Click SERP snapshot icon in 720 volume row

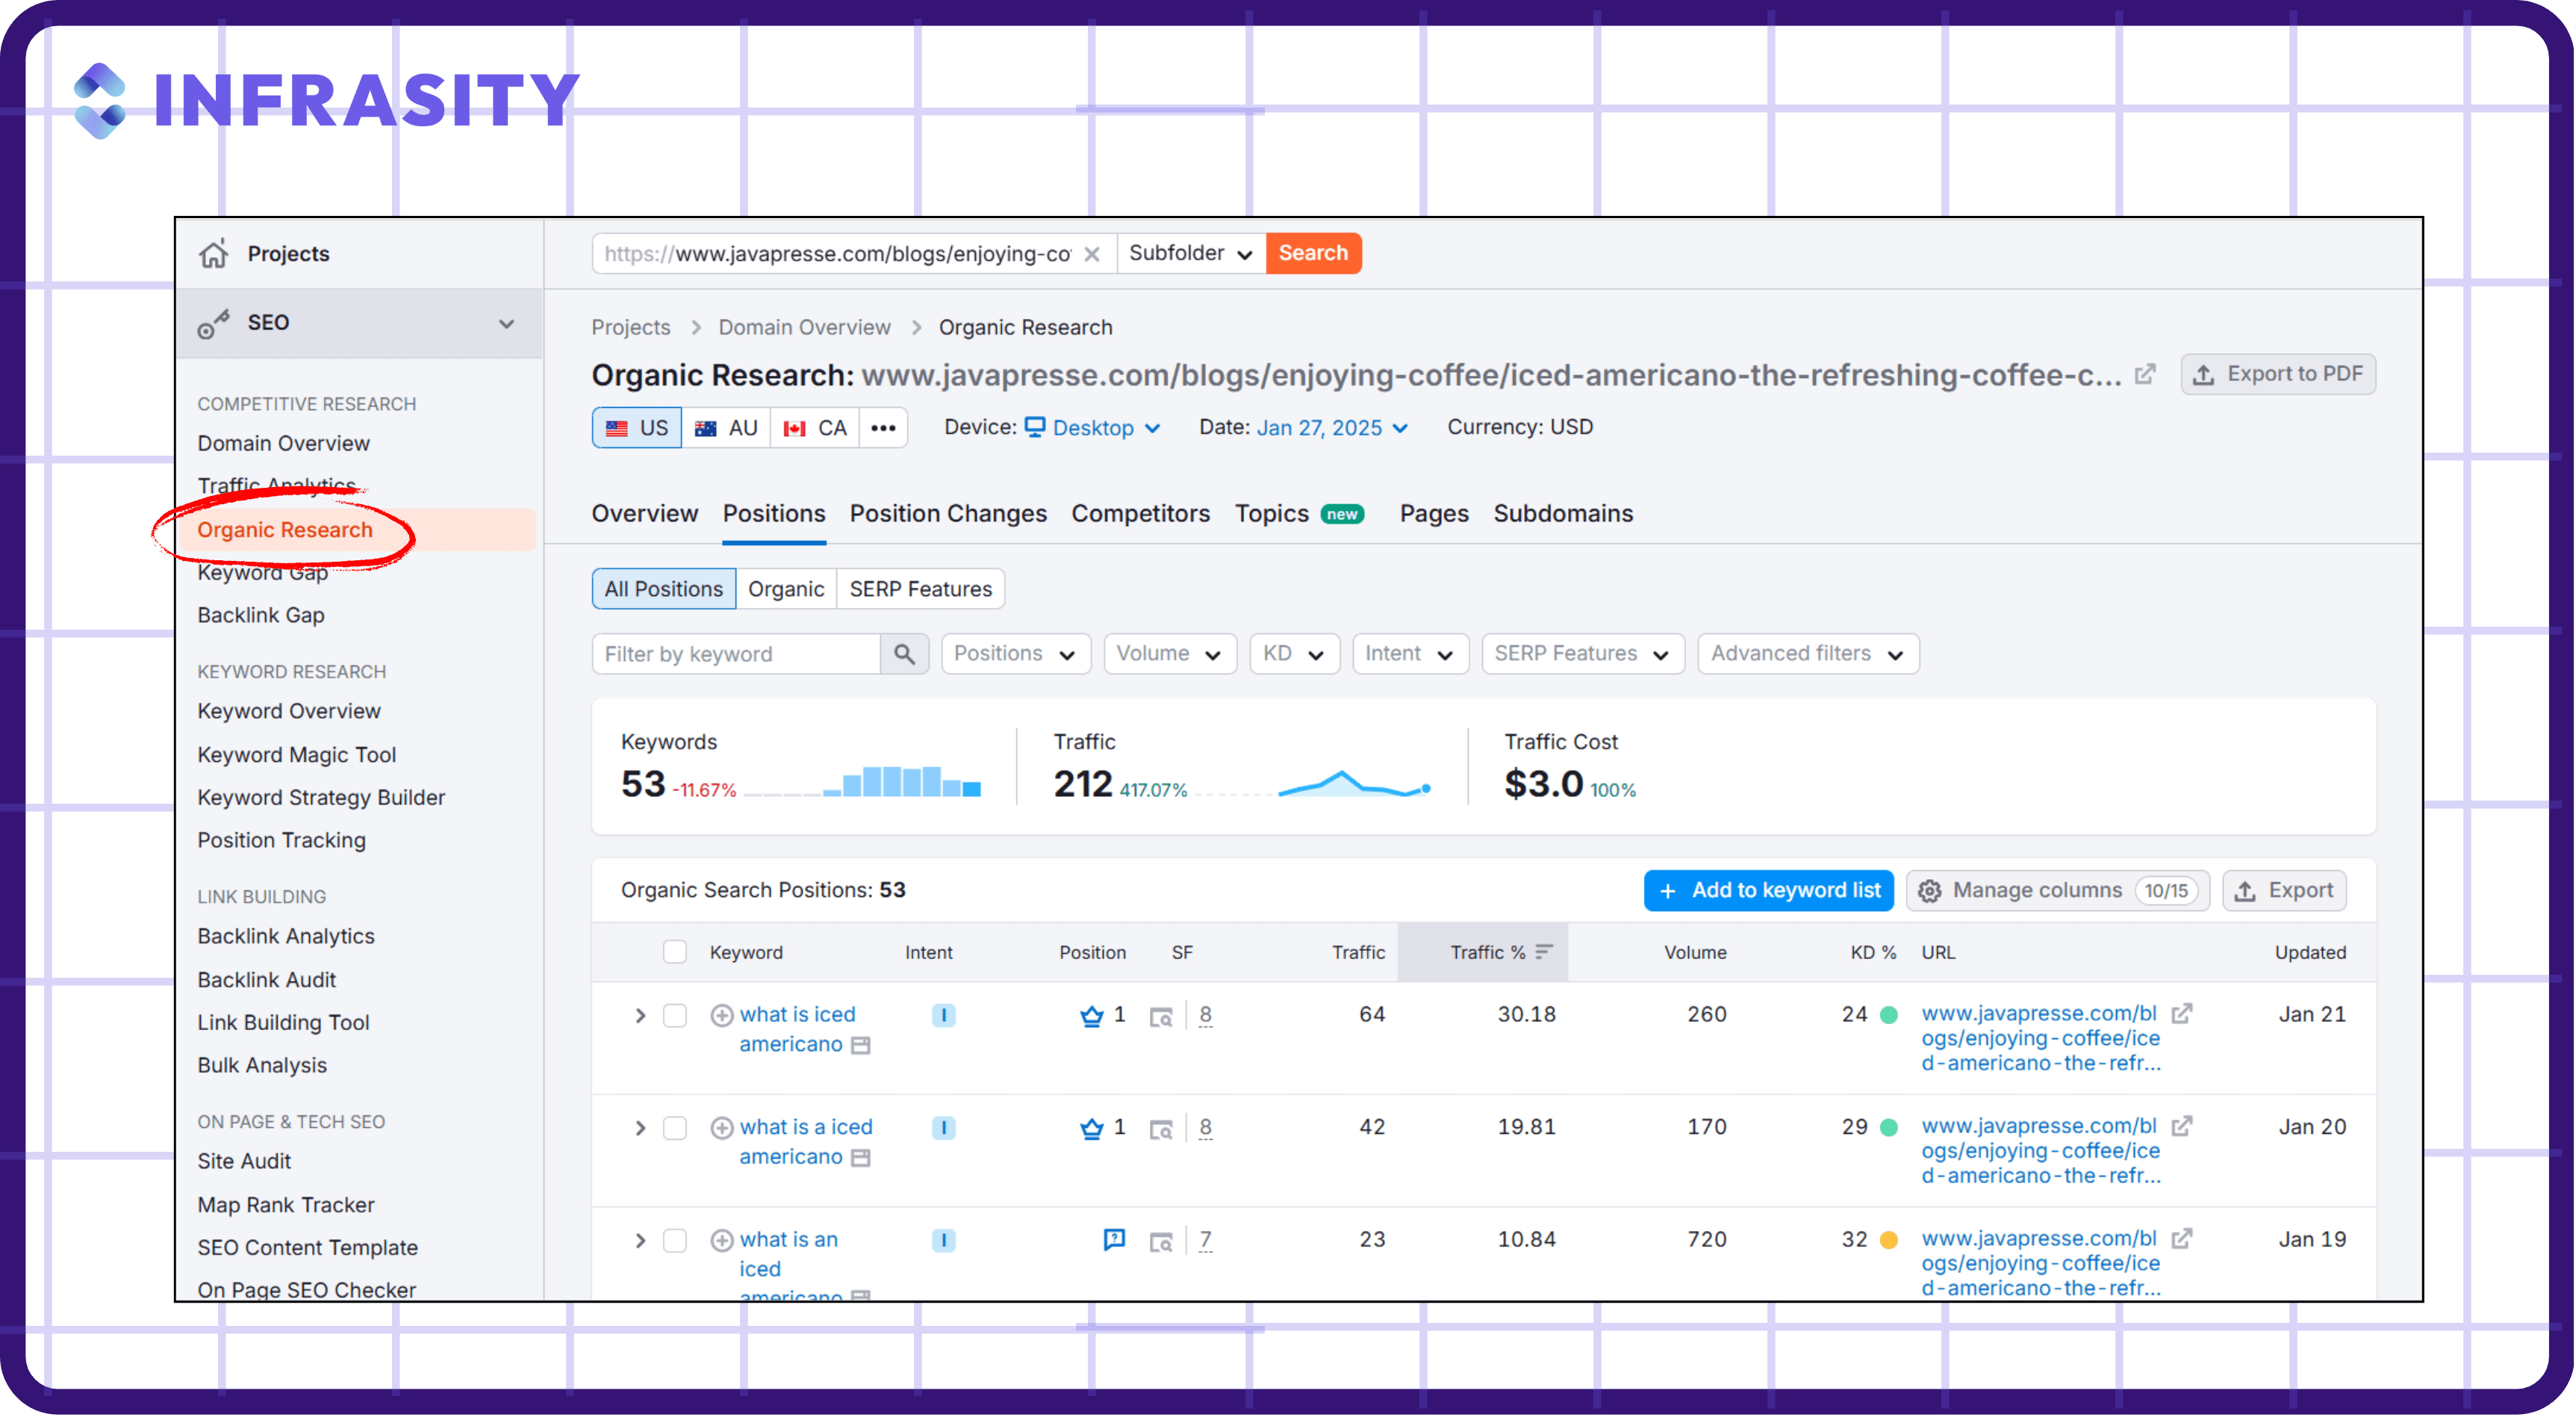(x=1161, y=1243)
